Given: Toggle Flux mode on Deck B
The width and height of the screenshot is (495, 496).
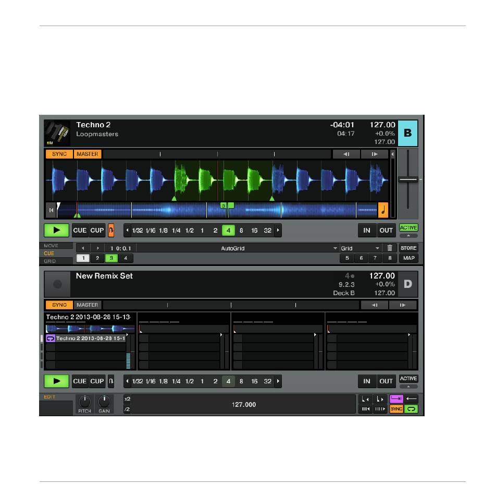Looking at the screenshot, I should pos(111,231).
